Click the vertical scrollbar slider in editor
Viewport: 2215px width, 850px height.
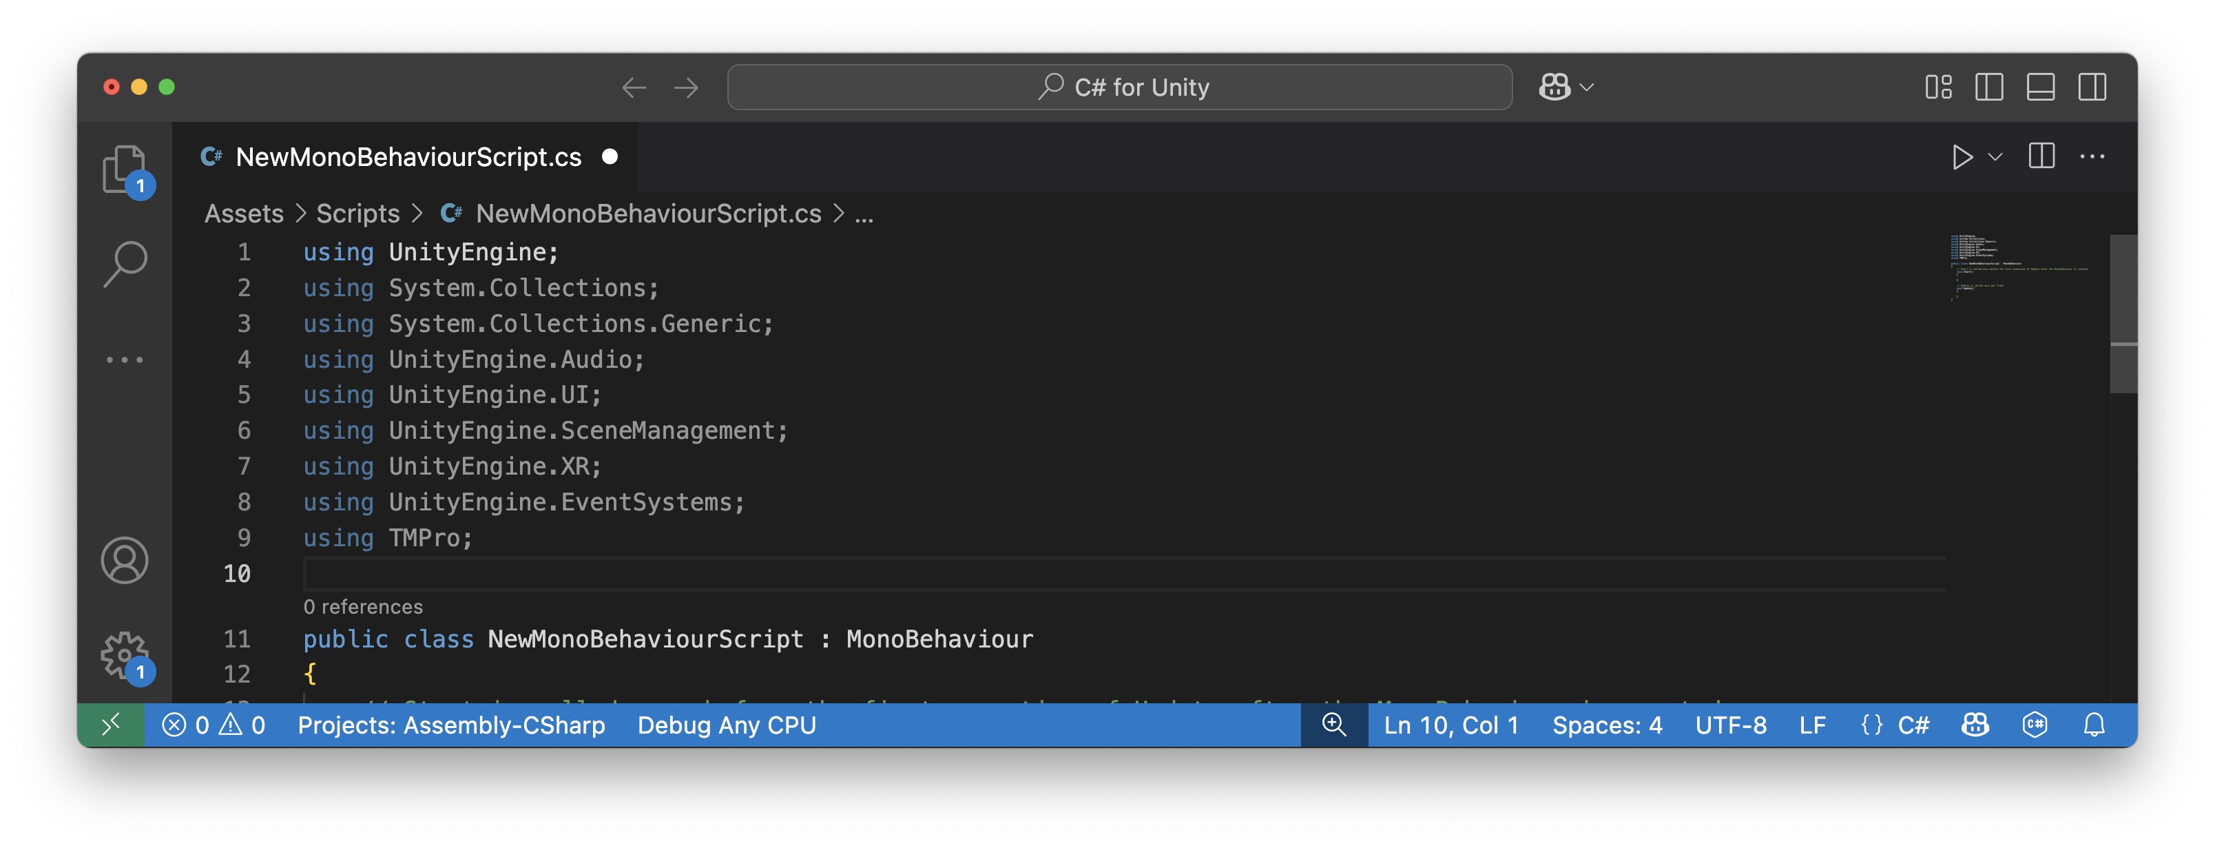pyautogui.click(x=2123, y=314)
